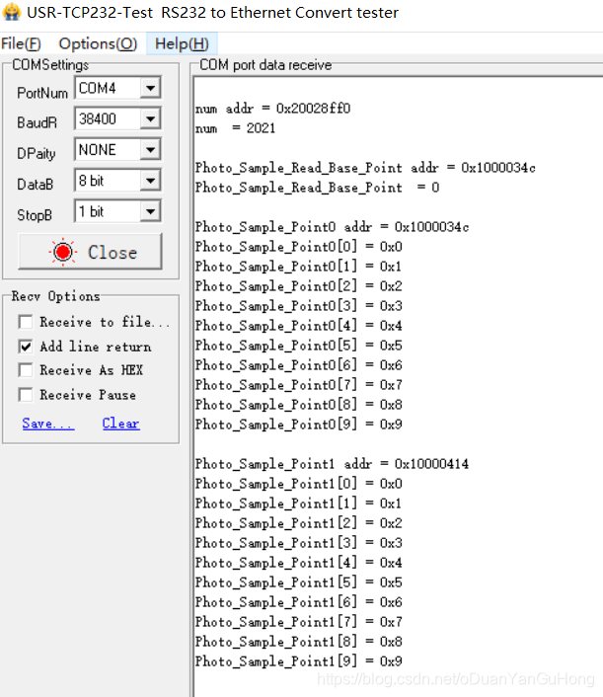Close the COM port with Close button
The height and width of the screenshot is (697, 603).
tap(90, 252)
